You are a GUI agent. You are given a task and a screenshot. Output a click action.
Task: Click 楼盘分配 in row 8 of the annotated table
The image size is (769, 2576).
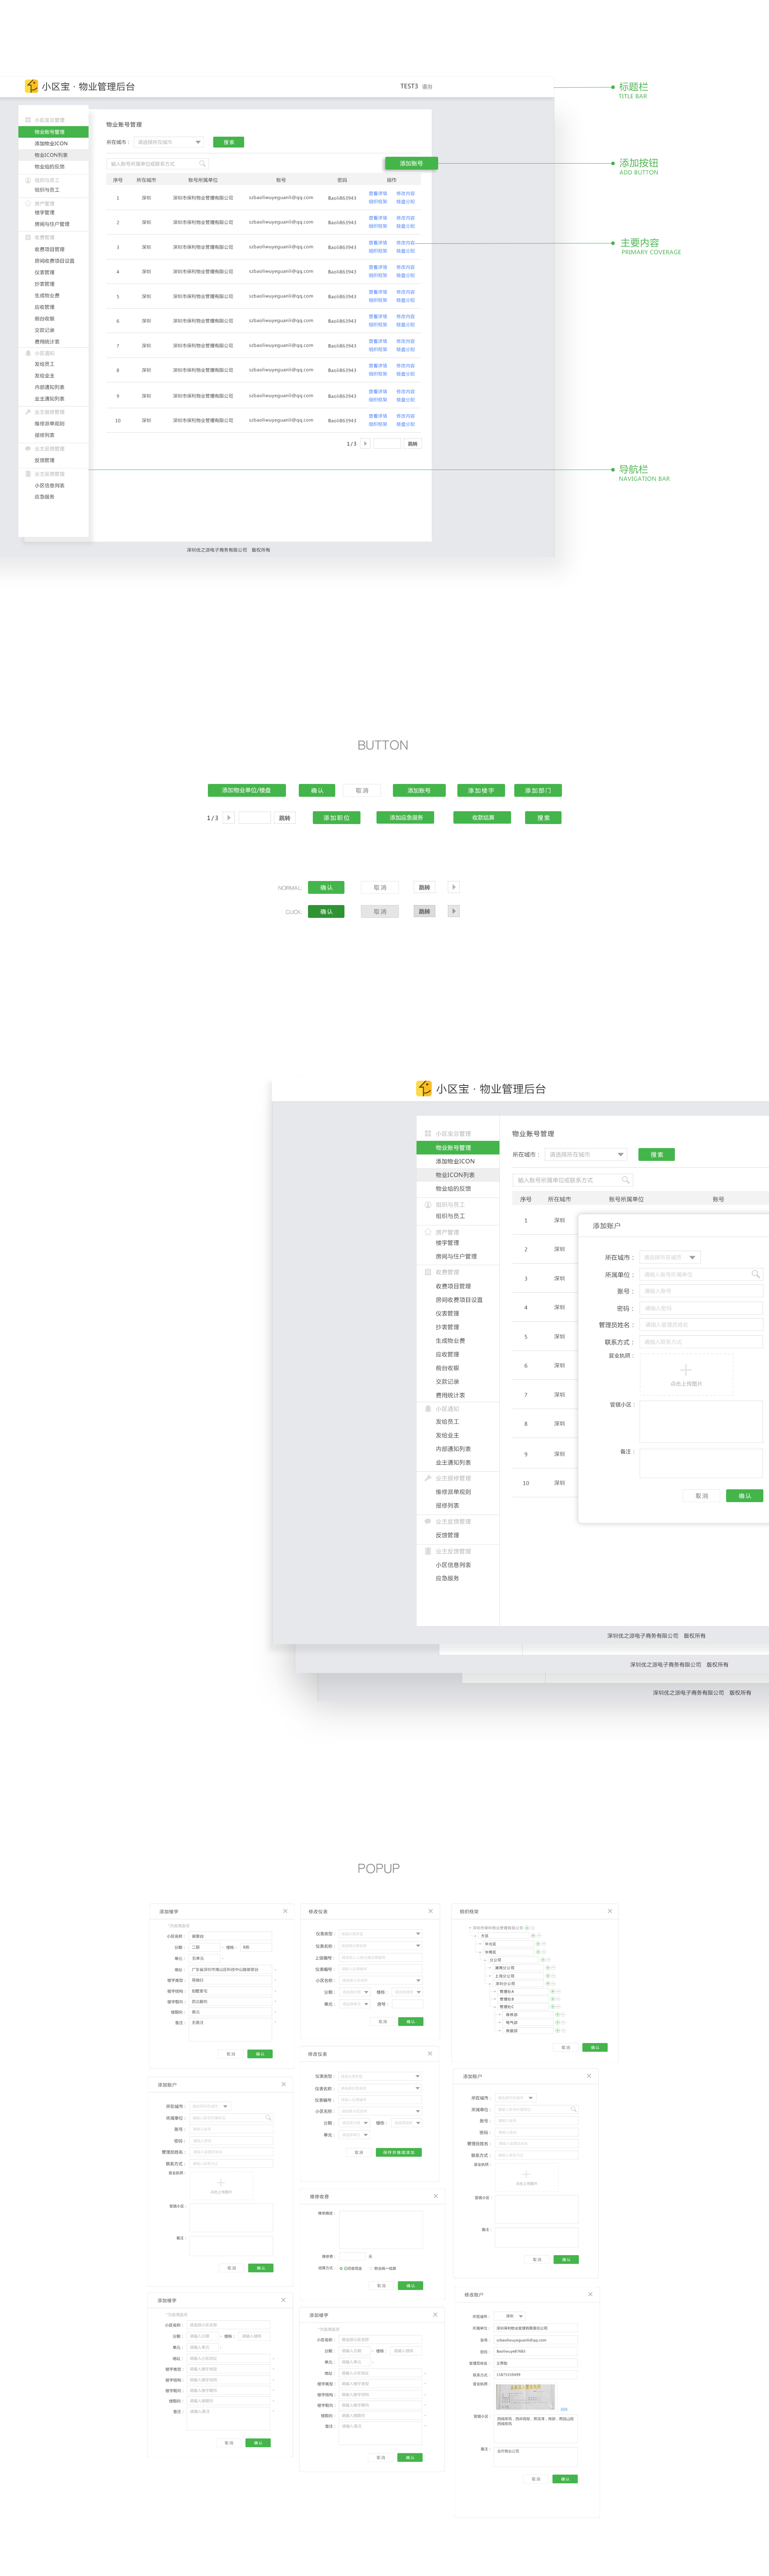click(x=405, y=374)
